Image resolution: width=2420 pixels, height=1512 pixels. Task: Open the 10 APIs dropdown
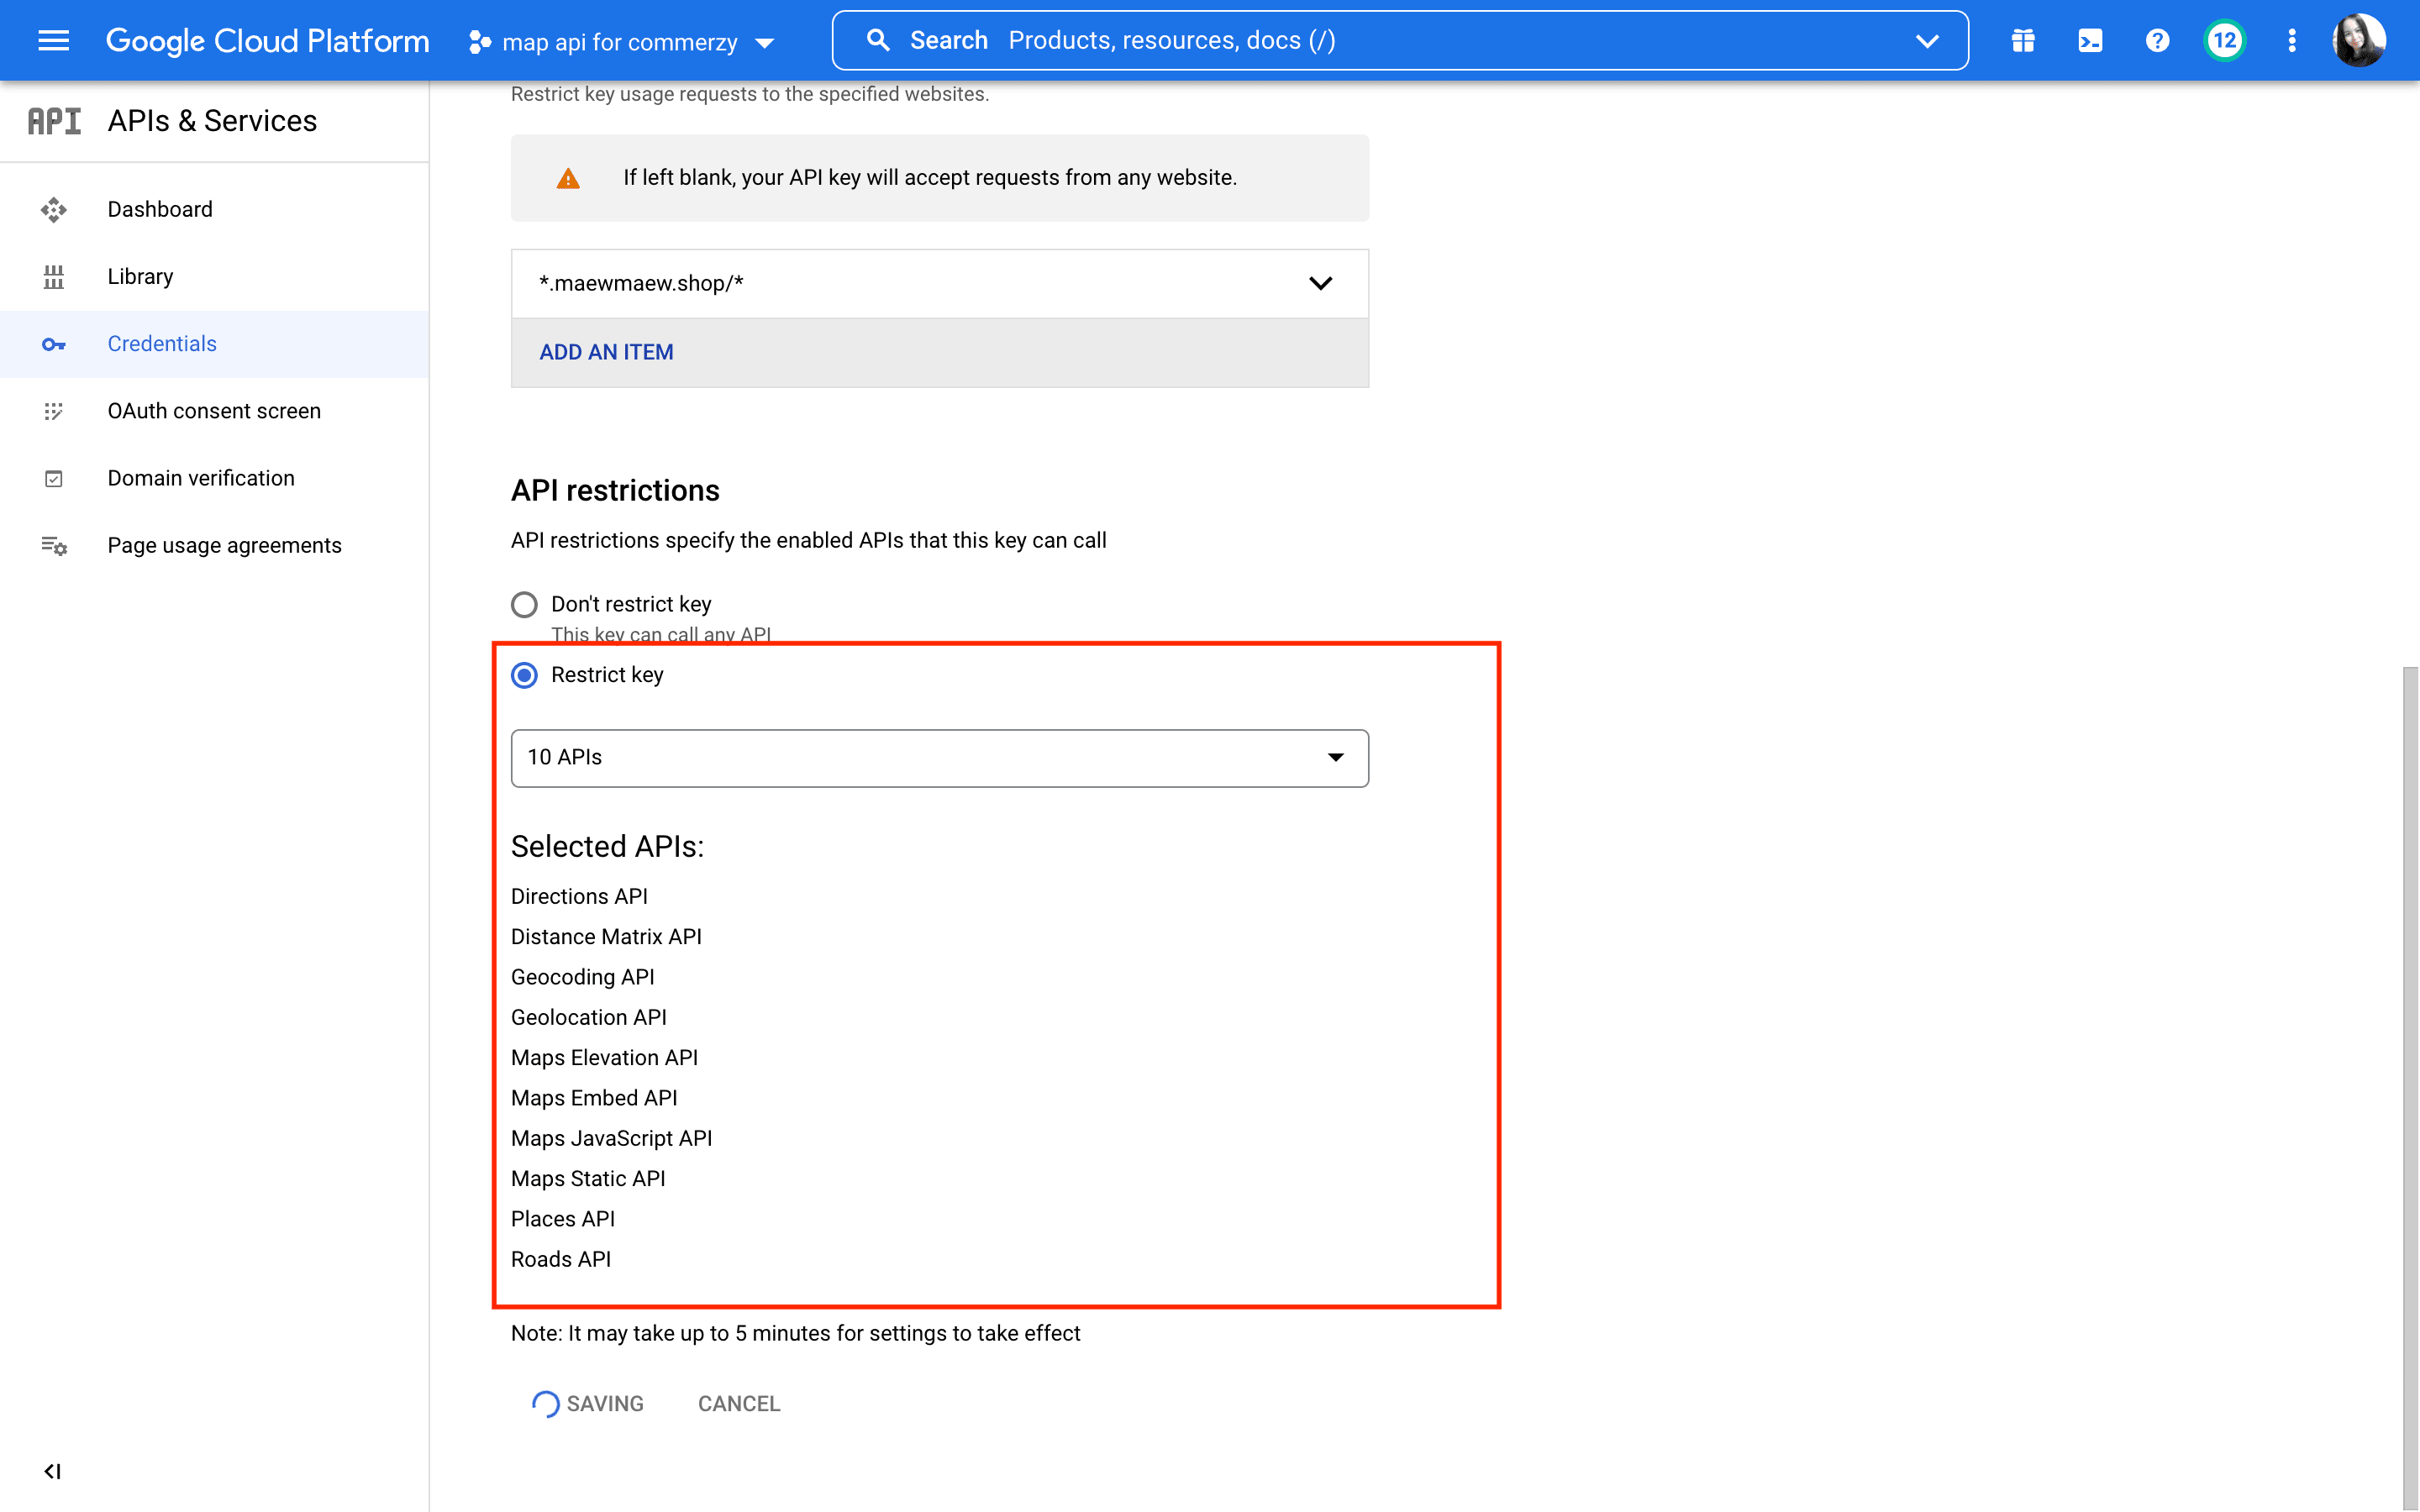939,758
